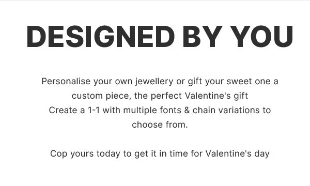Click the DESIGNED BY YOU heading
Viewport: 310px width, 186px height.
point(160,37)
